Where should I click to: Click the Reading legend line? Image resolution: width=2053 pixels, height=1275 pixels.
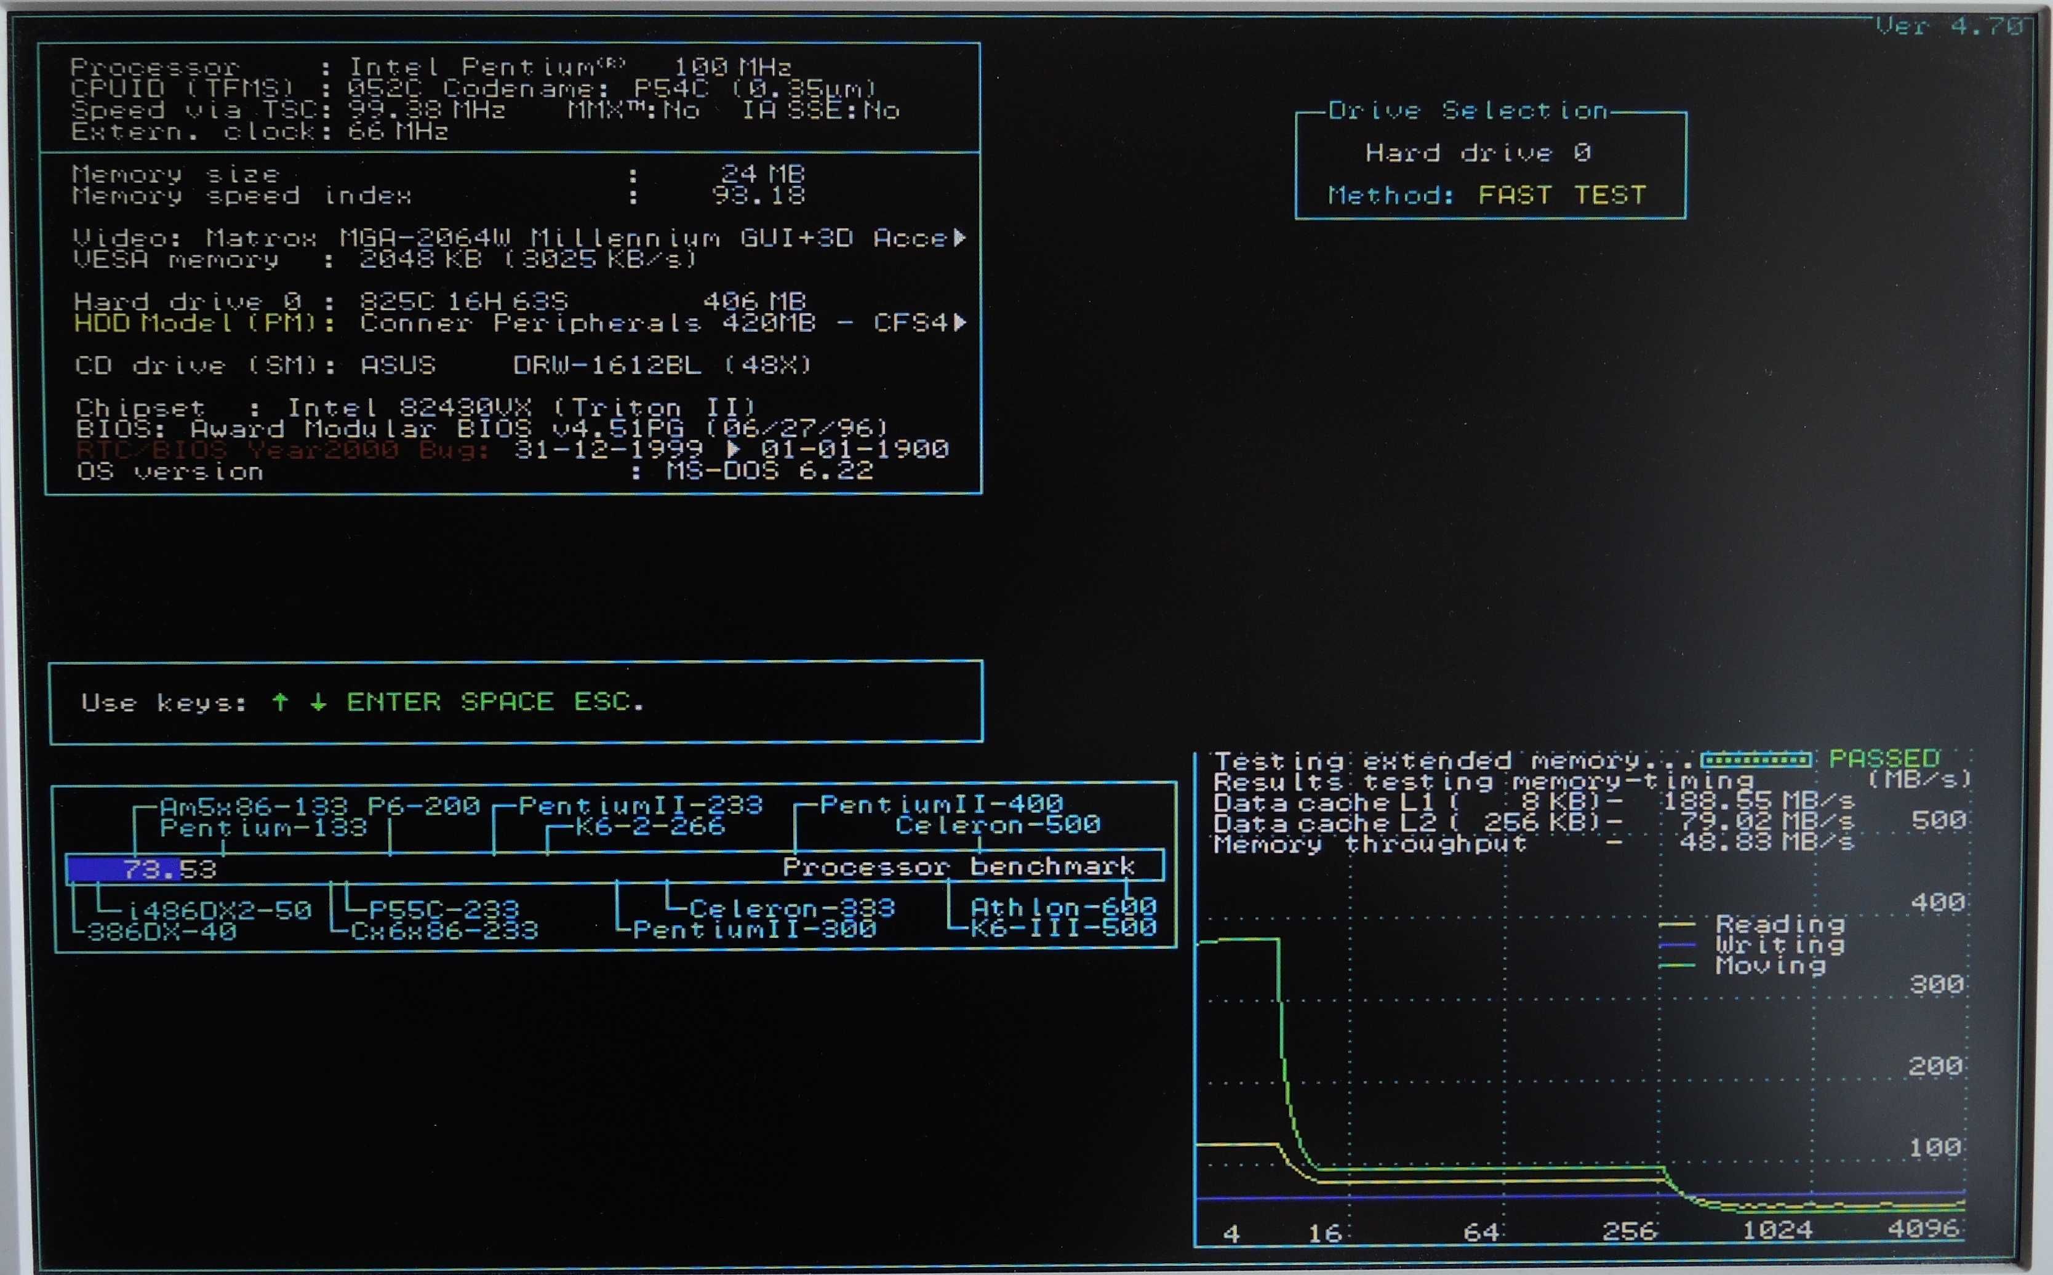pyautogui.click(x=1676, y=925)
